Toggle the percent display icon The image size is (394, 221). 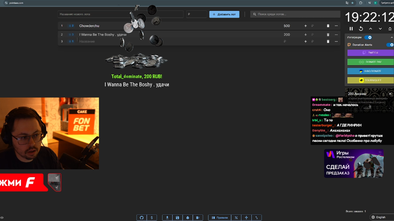(x=236, y=218)
